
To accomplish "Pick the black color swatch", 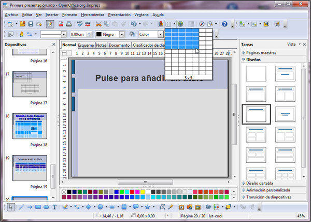I will click(x=69, y=191).
